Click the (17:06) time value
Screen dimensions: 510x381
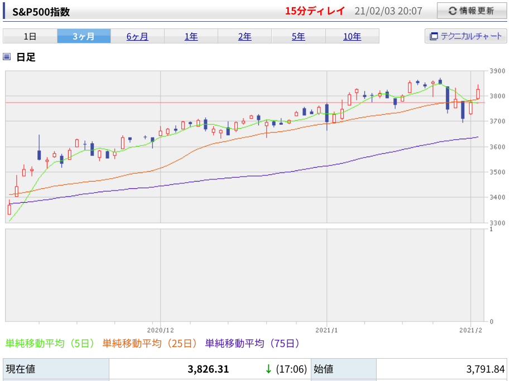click(x=291, y=369)
